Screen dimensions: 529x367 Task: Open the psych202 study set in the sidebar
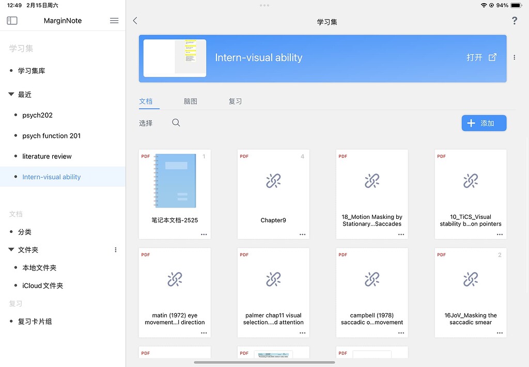[37, 115]
